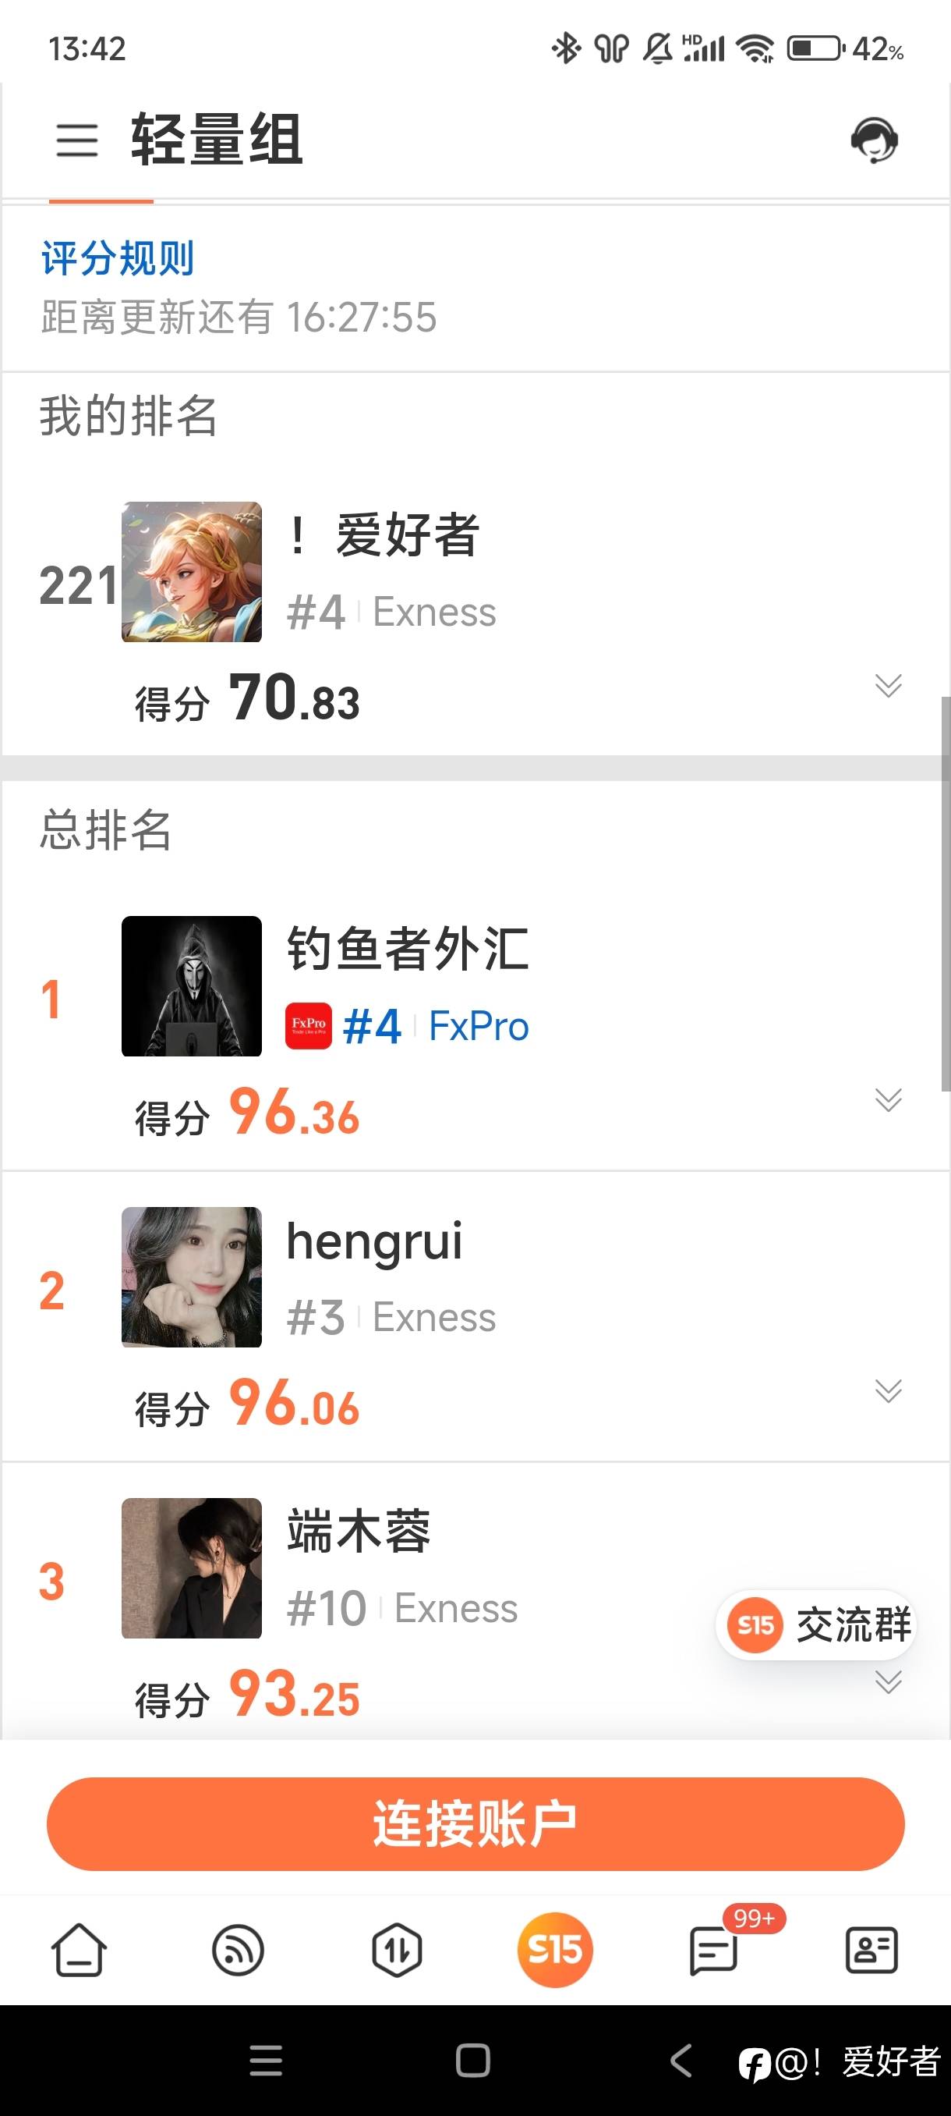Open the hamburger menu
The height and width of the screenshot is (2116, 951).
pyautogui.click(x=77, y=140)
